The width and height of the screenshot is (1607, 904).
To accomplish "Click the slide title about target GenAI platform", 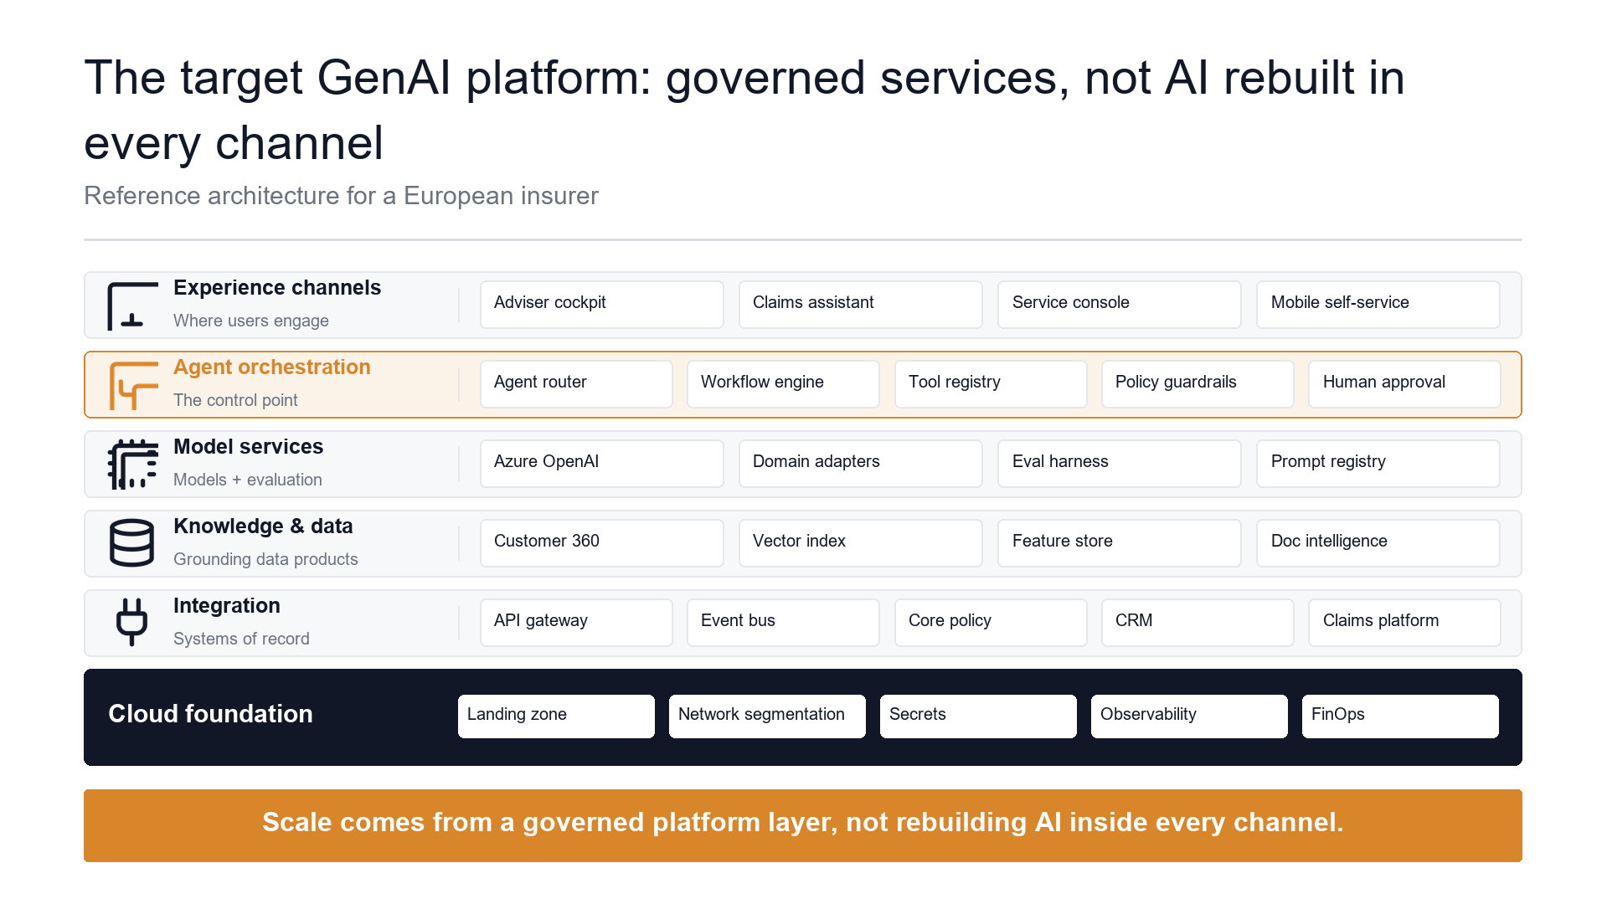I will [744, 110].
